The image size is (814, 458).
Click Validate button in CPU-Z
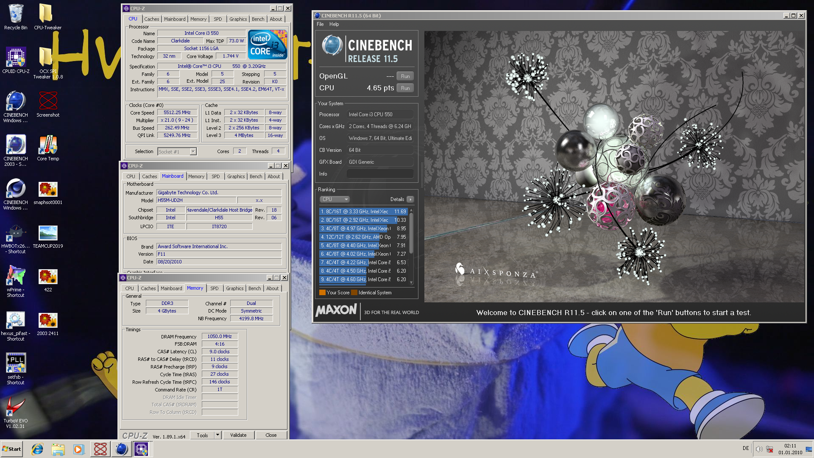coord(238,435)
